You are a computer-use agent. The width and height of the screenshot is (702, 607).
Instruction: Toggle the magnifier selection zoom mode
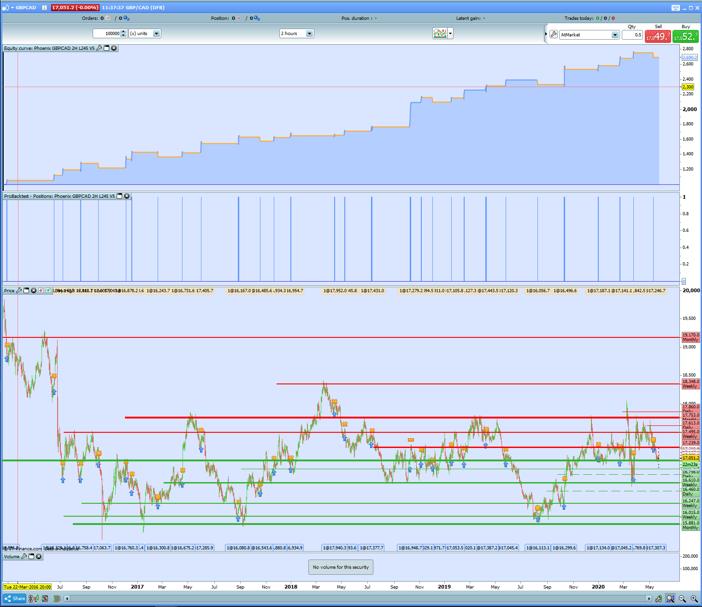[670, 599]
